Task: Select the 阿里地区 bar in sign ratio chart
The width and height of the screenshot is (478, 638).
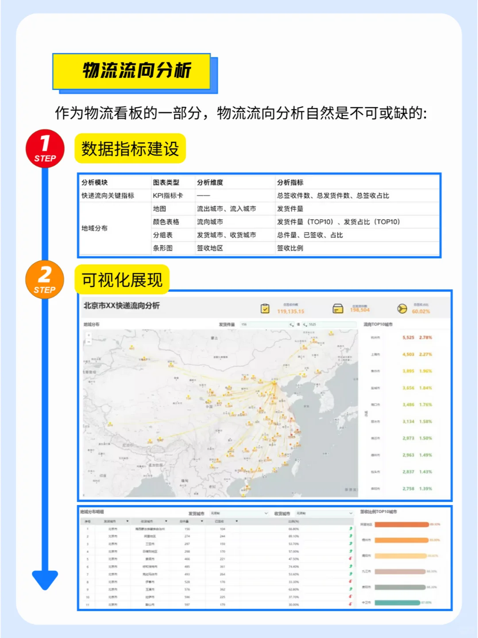Action: click(401, 525)
